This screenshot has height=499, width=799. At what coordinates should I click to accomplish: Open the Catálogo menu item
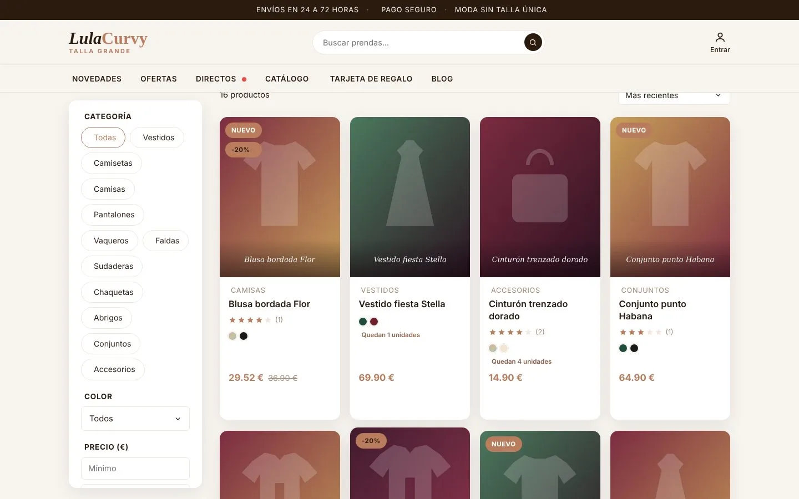(x=287, y=79)
